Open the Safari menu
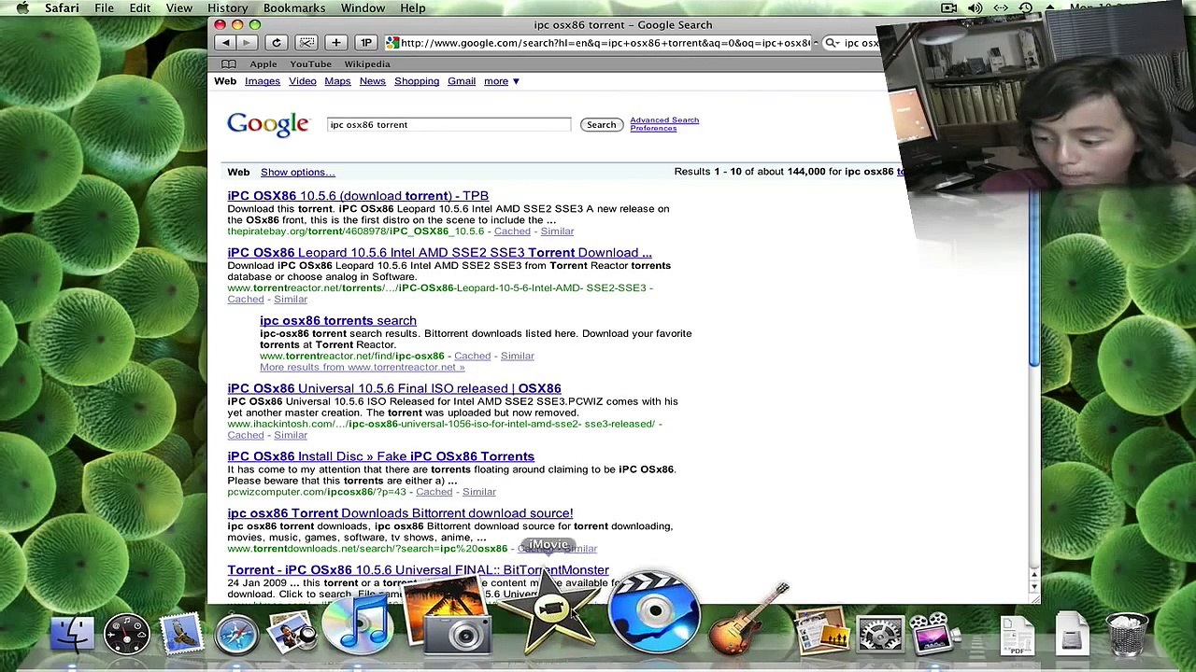 62,8
